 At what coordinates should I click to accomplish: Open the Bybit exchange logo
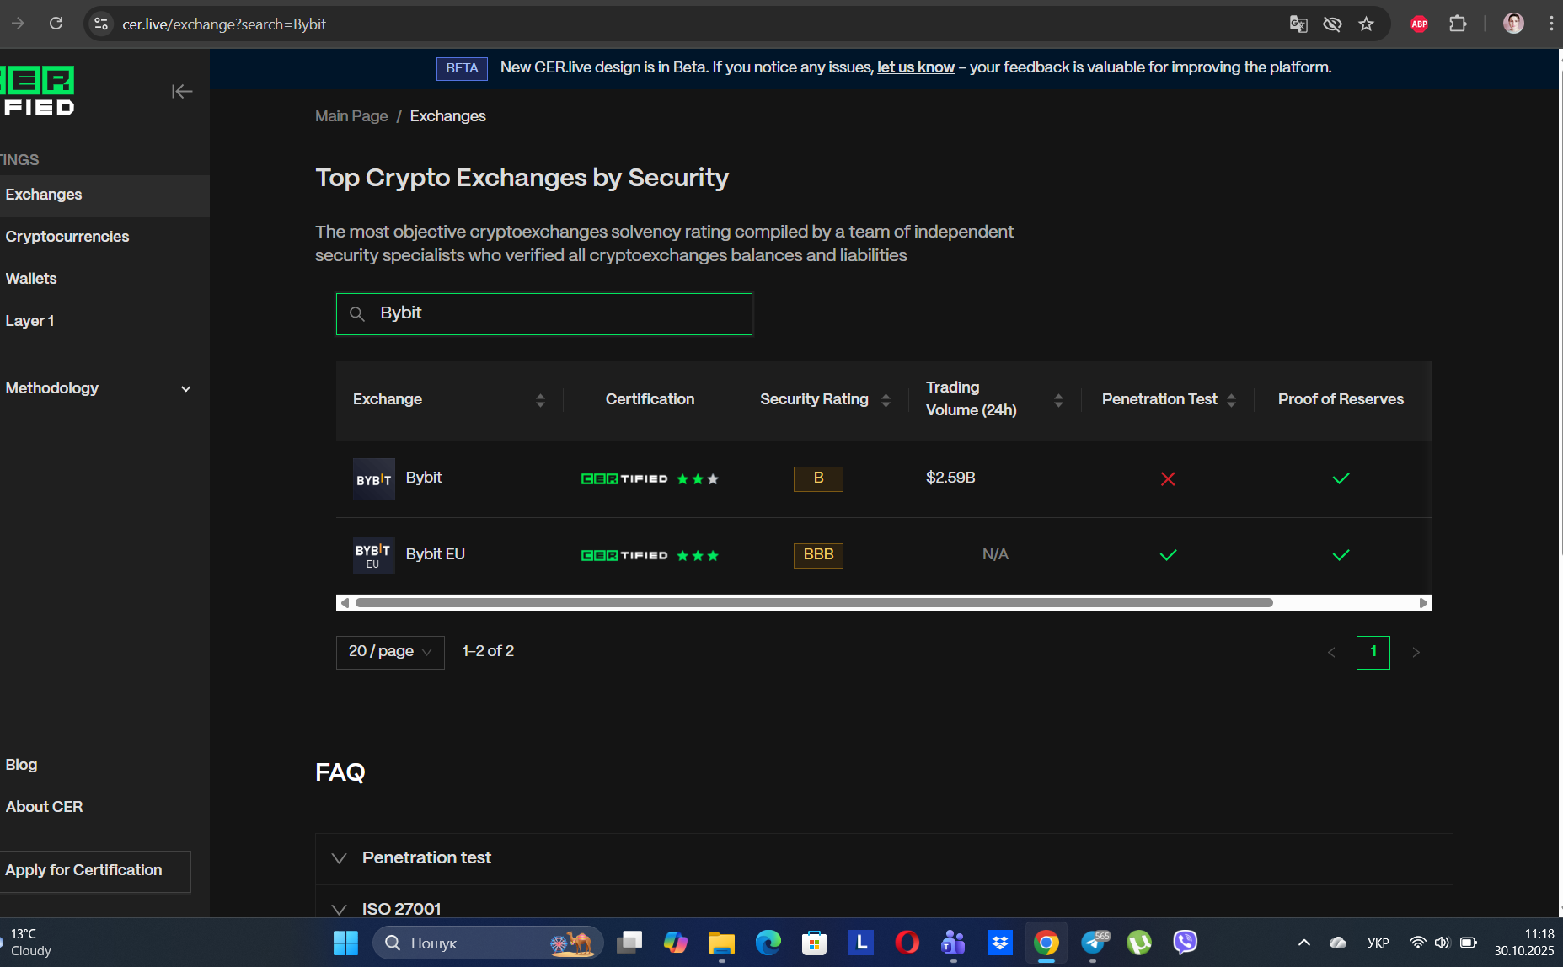(x=373, y=479)
